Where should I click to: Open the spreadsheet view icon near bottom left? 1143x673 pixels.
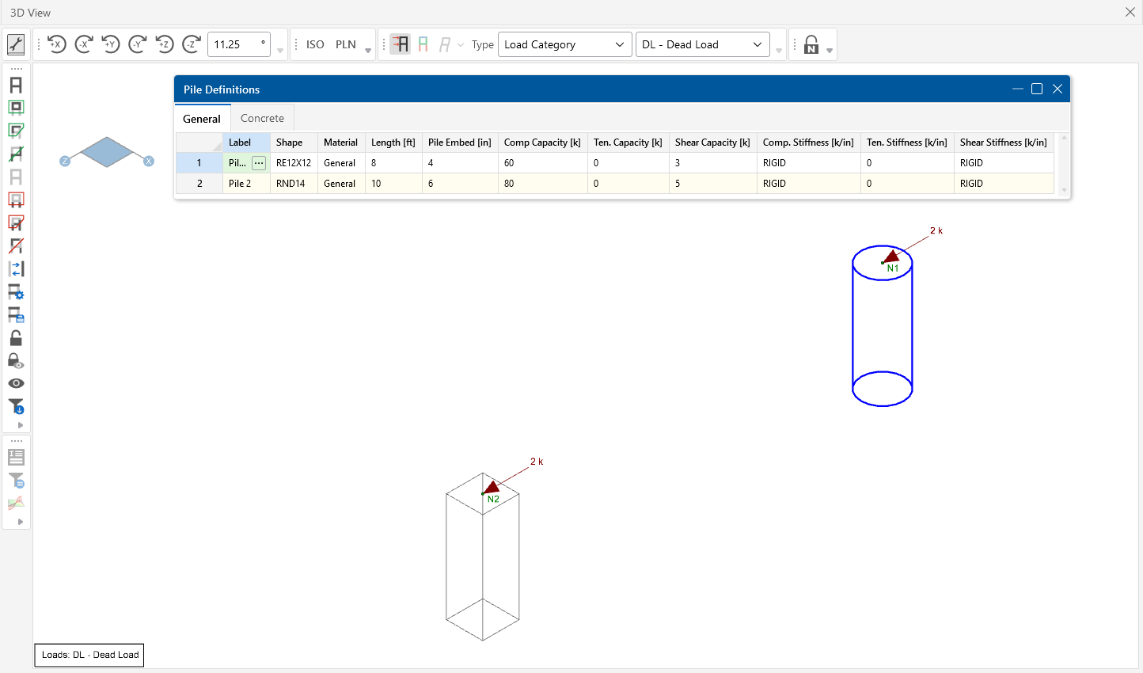(16, 457)
